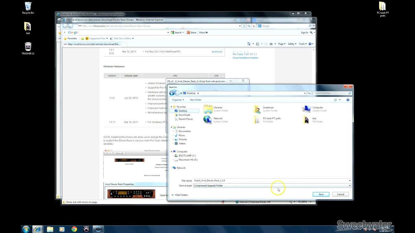The height and width of the screenshot is (233, 415).
Task: Select Recent Places in Favorites
Action: 185,119
